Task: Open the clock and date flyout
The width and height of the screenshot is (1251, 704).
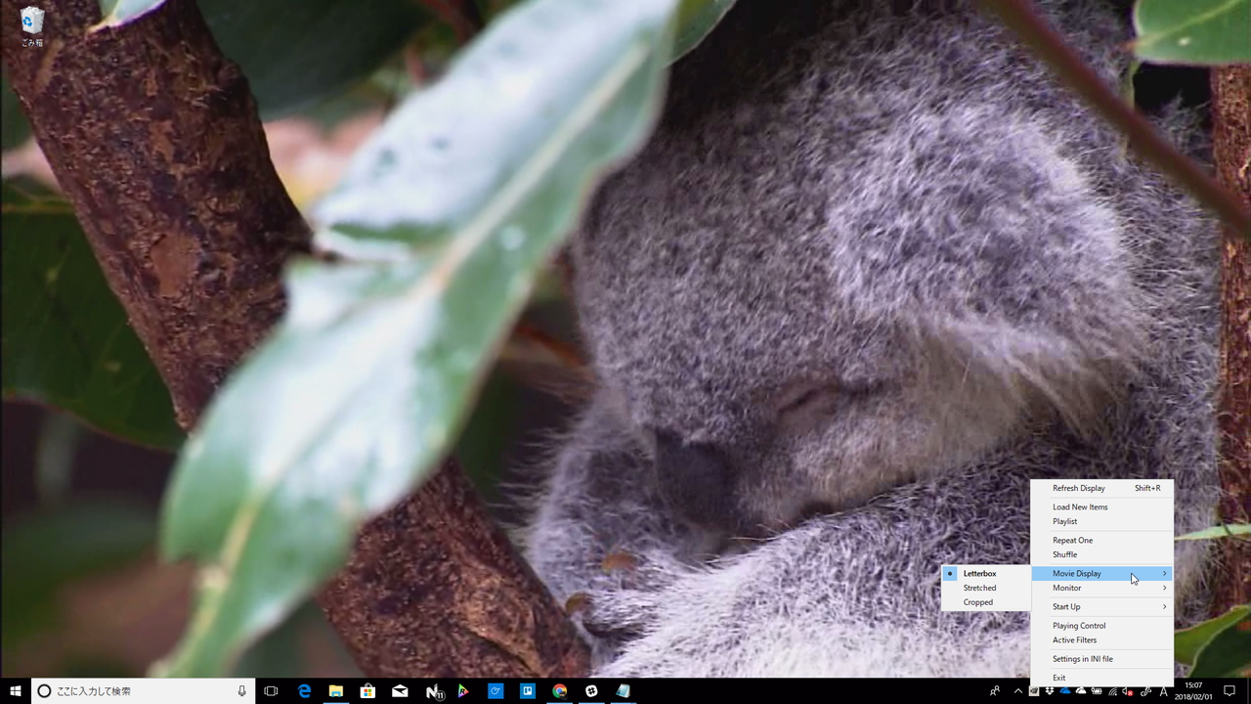Action: point(1193,691)
